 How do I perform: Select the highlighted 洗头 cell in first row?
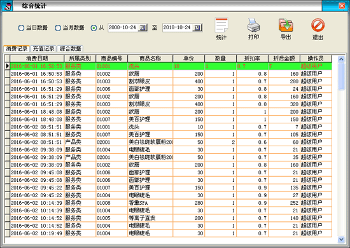click(x=150, y=66)
